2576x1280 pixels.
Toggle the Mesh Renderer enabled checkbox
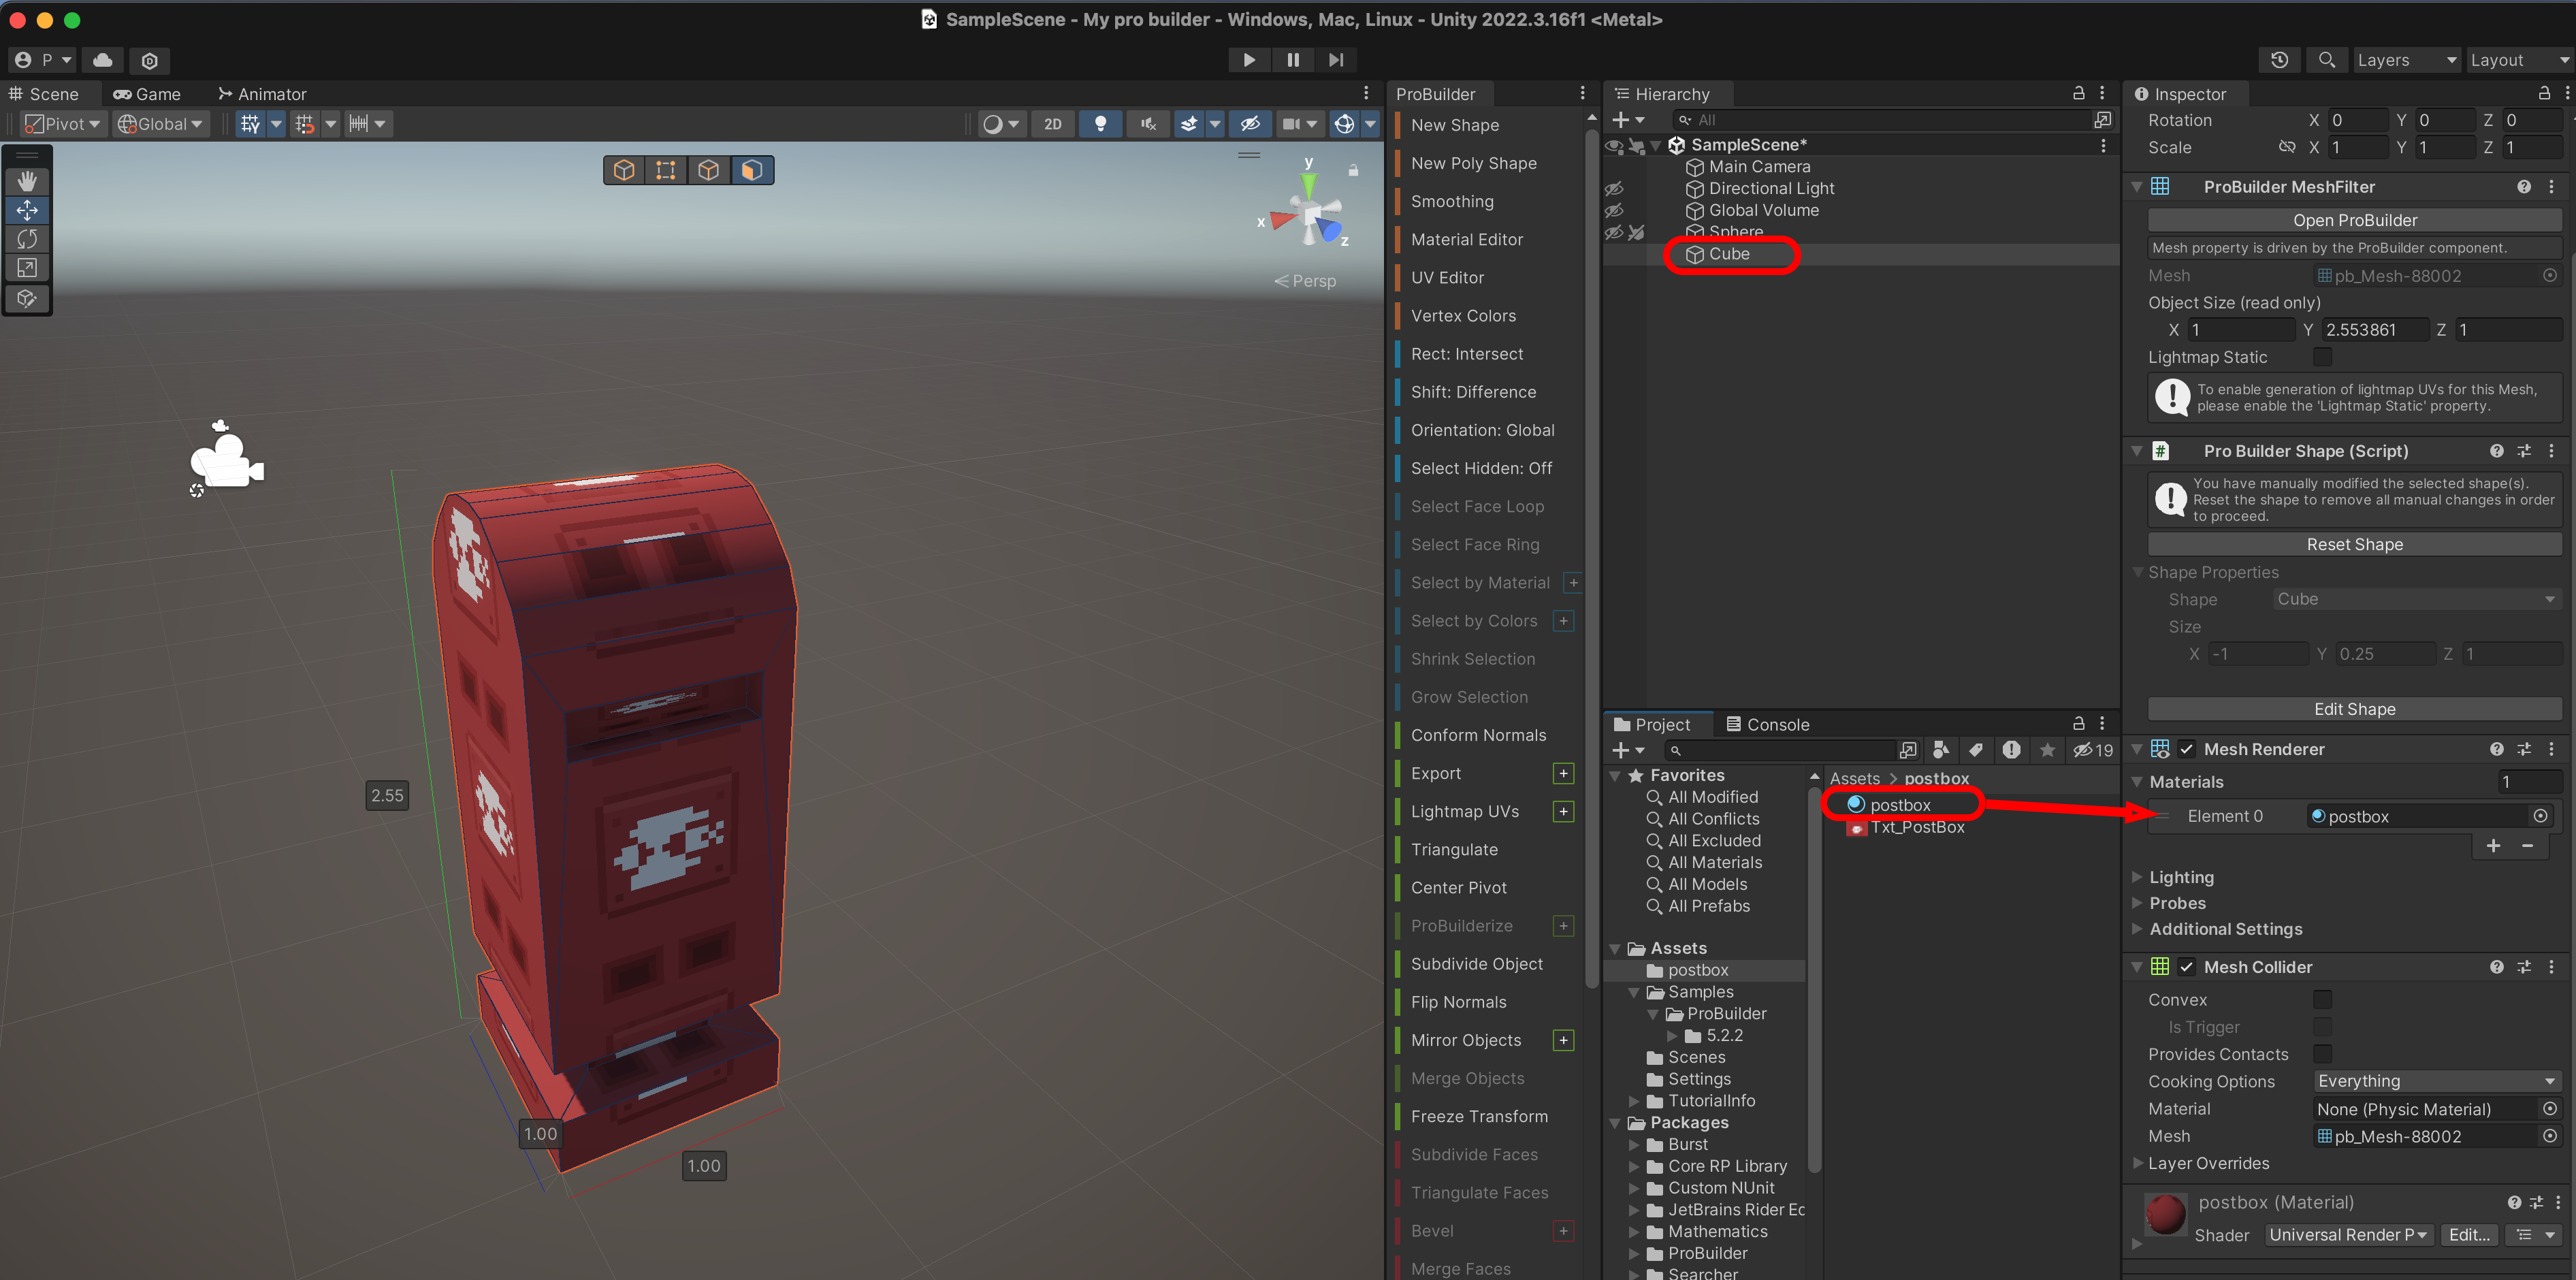click(2187, 749)
